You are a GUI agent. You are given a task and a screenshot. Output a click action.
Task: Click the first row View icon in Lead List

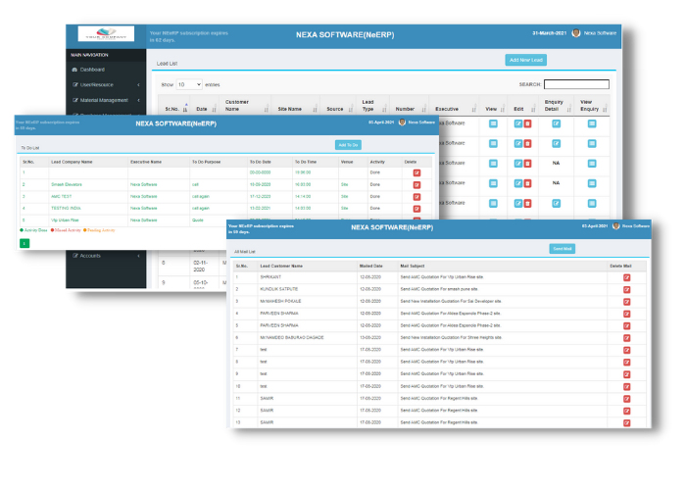click(x=493, y=122)
